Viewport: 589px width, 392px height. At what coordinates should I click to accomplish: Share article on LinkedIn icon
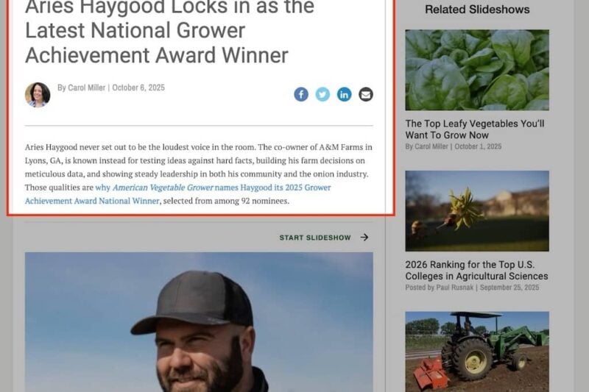point(344,94)
